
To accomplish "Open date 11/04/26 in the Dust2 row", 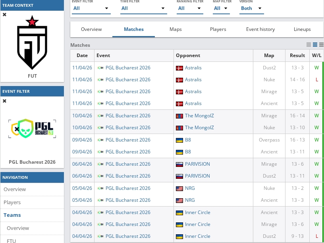I will (82, 68).
